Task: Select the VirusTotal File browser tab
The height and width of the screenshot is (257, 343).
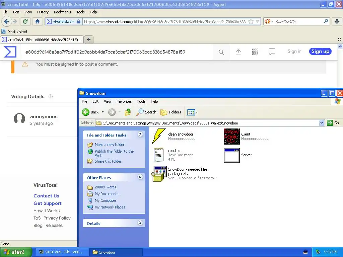Action: click(x=42, y=39)
